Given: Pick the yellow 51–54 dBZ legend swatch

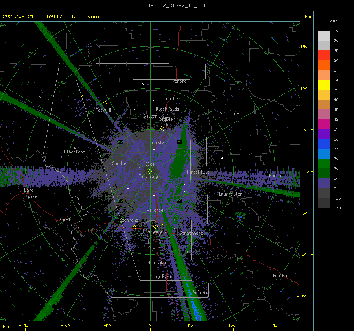Looking at the screenshot, I should click(324, 85).
